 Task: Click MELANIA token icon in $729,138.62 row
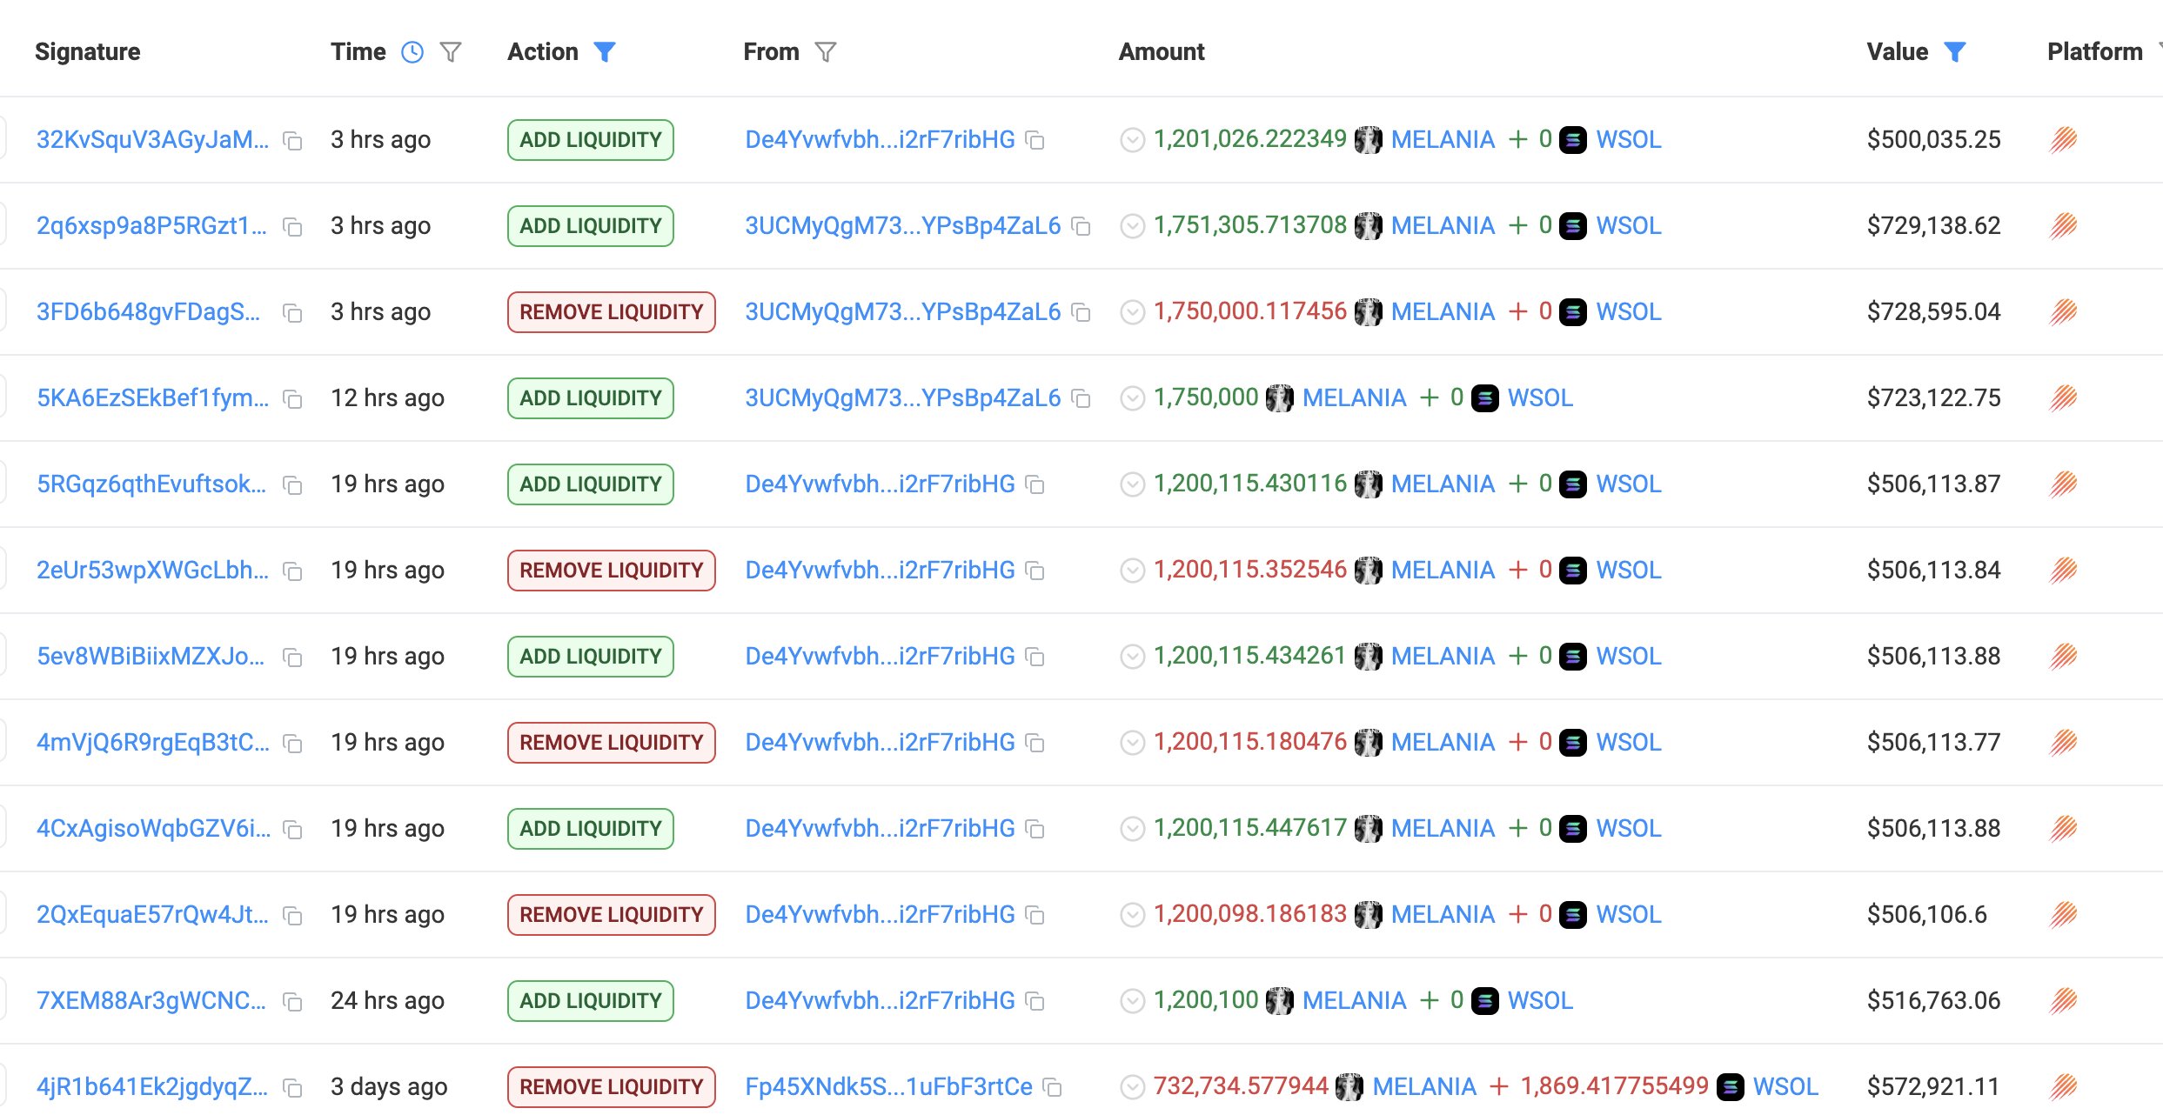point(1368,226)
